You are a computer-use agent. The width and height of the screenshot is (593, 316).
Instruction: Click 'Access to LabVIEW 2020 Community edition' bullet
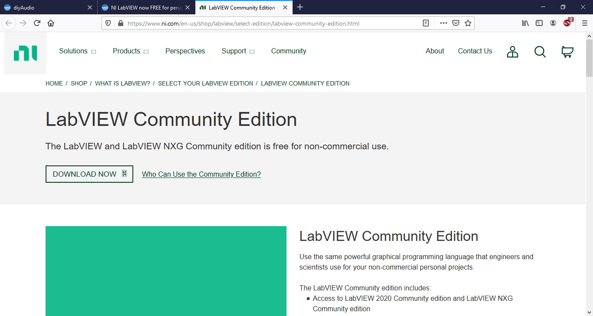coord(412,303)
